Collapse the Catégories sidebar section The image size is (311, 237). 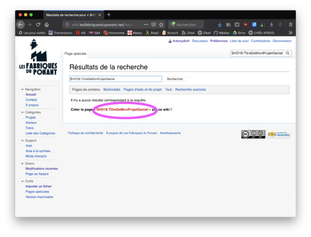pos(22,112)
